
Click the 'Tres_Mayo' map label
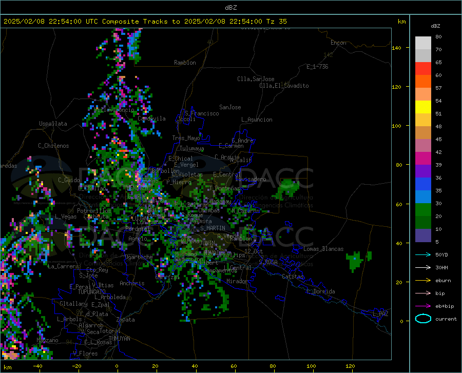[186, 138]
